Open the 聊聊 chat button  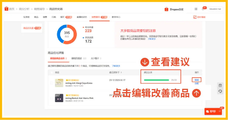point(213,111)
